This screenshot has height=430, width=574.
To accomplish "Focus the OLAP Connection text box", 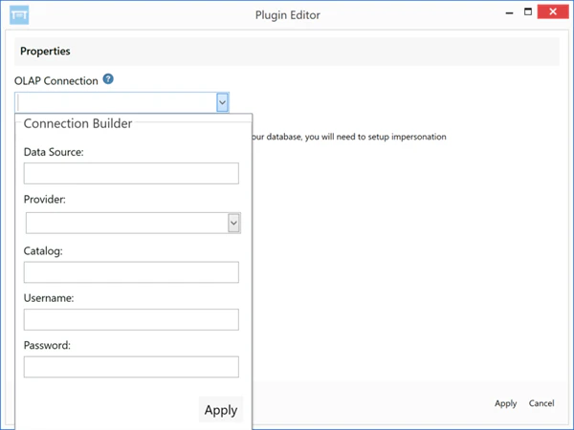I will [117, 102].
